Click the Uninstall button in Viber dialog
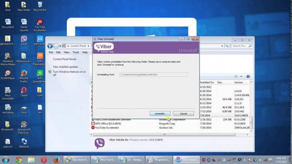The height and width of the screenshot is (164, 292). 160,114
